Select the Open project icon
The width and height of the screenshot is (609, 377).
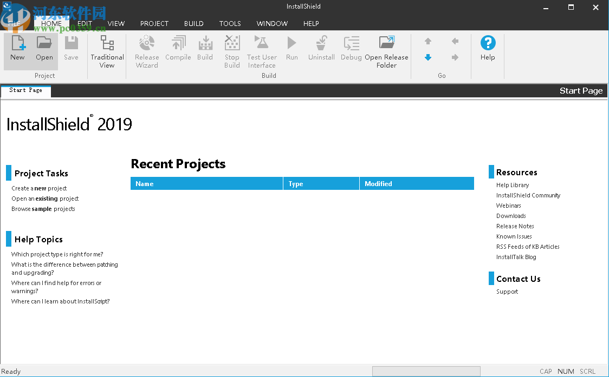[44, 50]
